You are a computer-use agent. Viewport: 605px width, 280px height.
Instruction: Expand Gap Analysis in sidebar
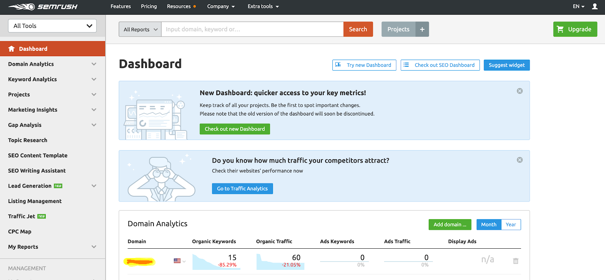point(94,125)
